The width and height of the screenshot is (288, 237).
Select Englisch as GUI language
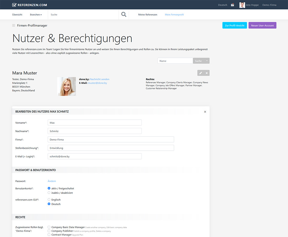pyautogui.click(x=49, y=200)
